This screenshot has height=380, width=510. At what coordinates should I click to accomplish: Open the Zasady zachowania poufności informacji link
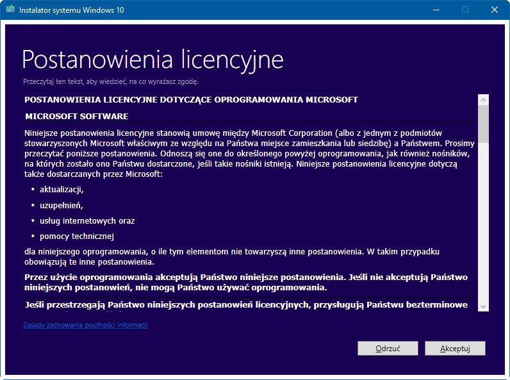[86, 325]
